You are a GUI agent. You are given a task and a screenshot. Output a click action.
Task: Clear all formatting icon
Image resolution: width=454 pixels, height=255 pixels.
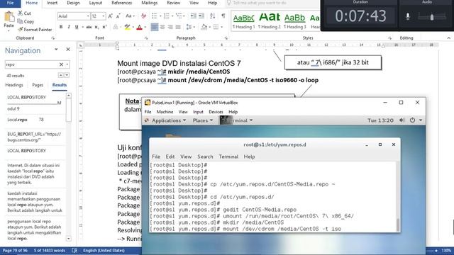(143, 16)
